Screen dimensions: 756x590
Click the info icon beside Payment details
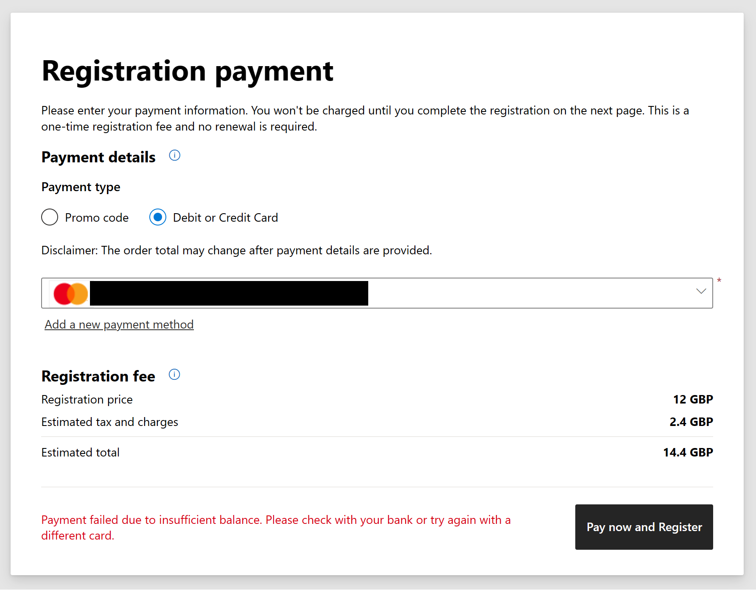click(x=174, y=156)
